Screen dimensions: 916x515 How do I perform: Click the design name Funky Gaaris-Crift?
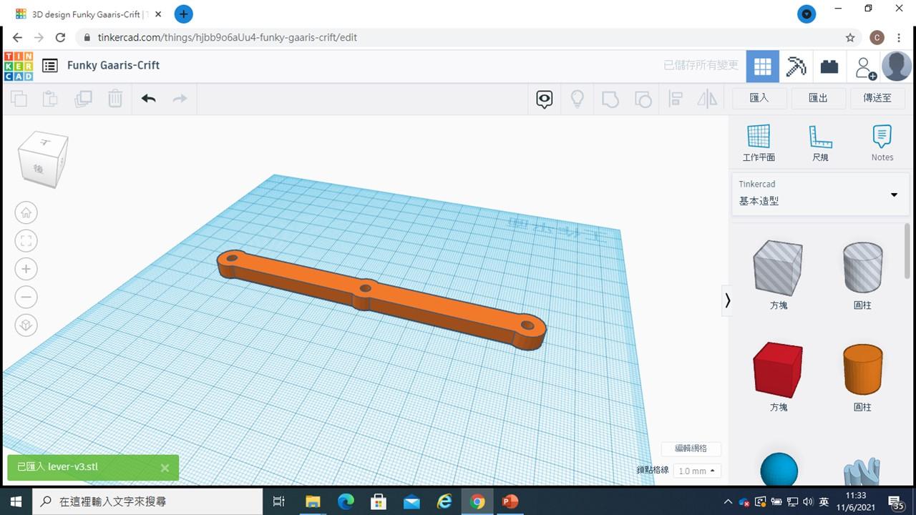(113, 65)
